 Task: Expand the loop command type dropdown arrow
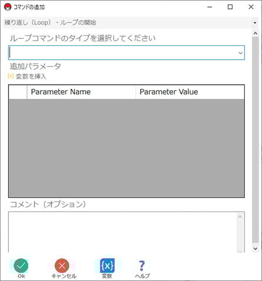(x=240, y=53)
